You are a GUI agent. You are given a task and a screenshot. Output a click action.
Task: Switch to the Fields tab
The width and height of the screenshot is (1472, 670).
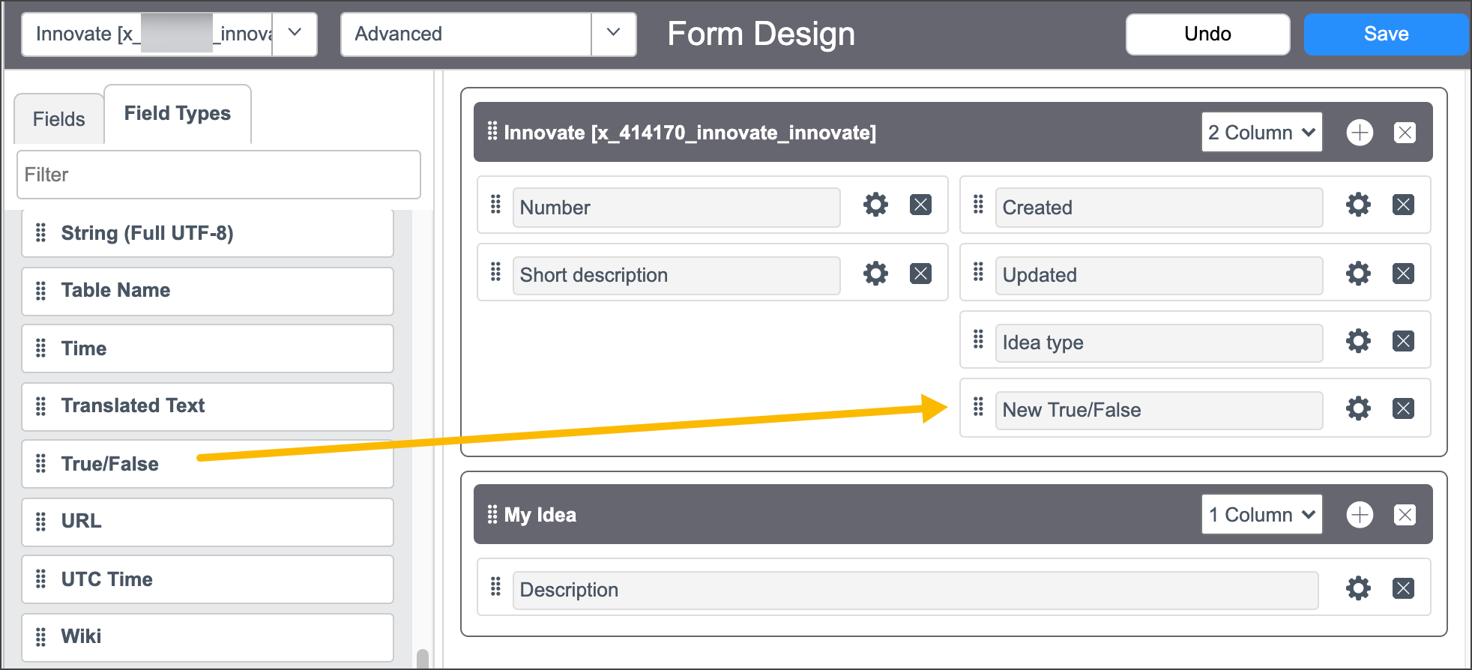pyautogui.click(x=59, y=119)
